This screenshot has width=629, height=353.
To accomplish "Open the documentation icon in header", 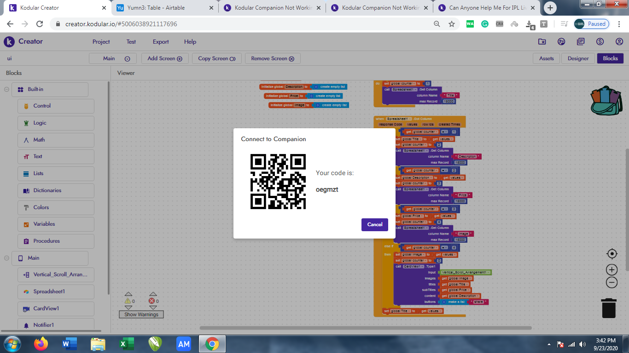I will pos(581,41).
